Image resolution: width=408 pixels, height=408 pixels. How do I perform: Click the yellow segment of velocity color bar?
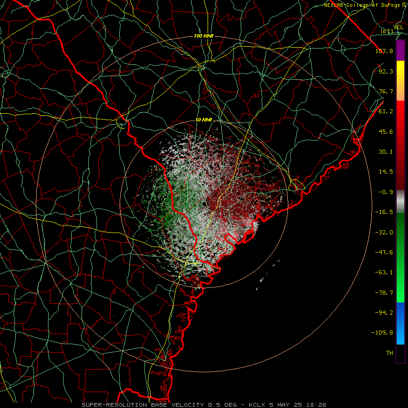click(x=400, y=70)
